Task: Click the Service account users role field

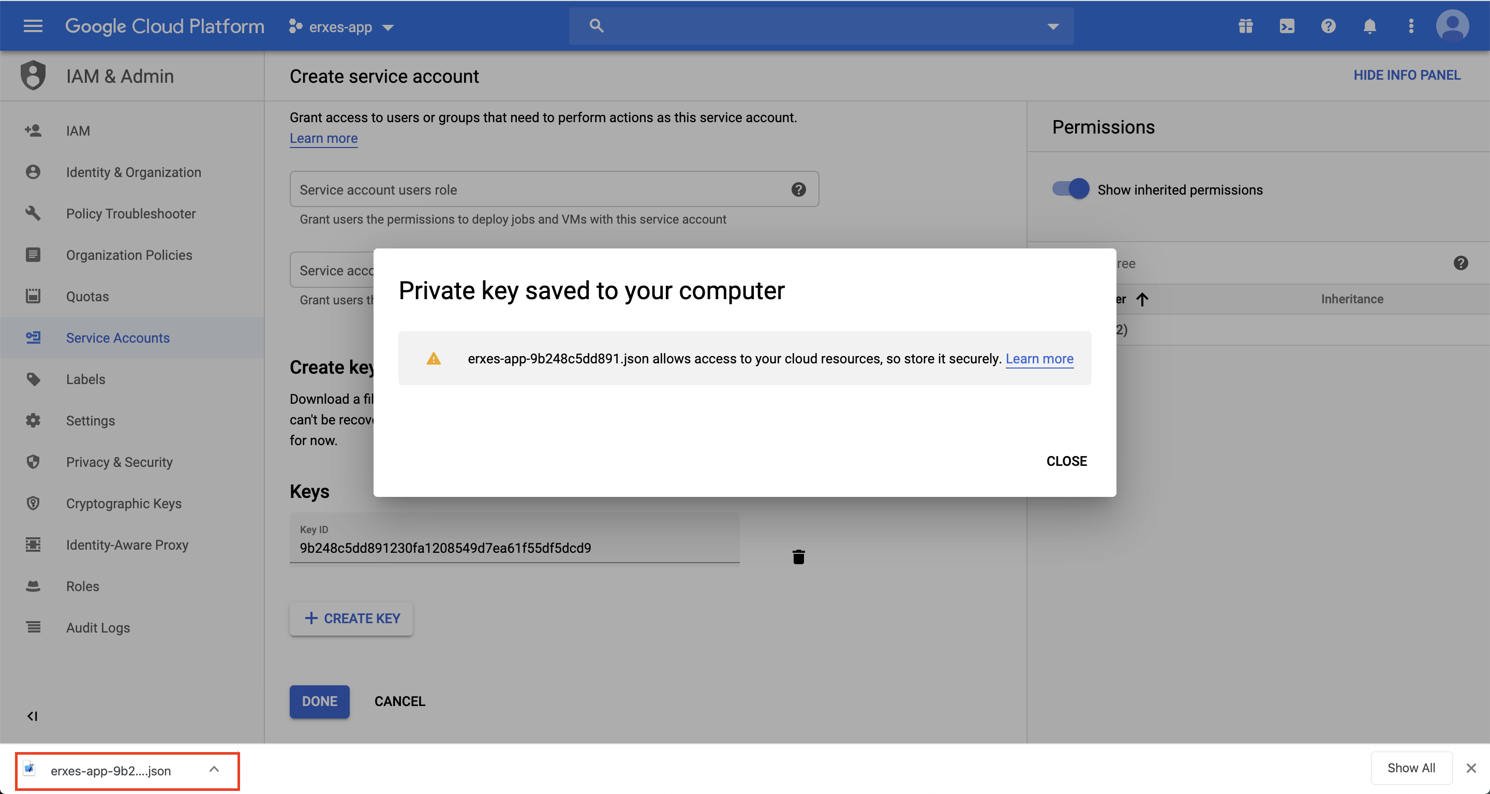Action: (x=538, y=189)
